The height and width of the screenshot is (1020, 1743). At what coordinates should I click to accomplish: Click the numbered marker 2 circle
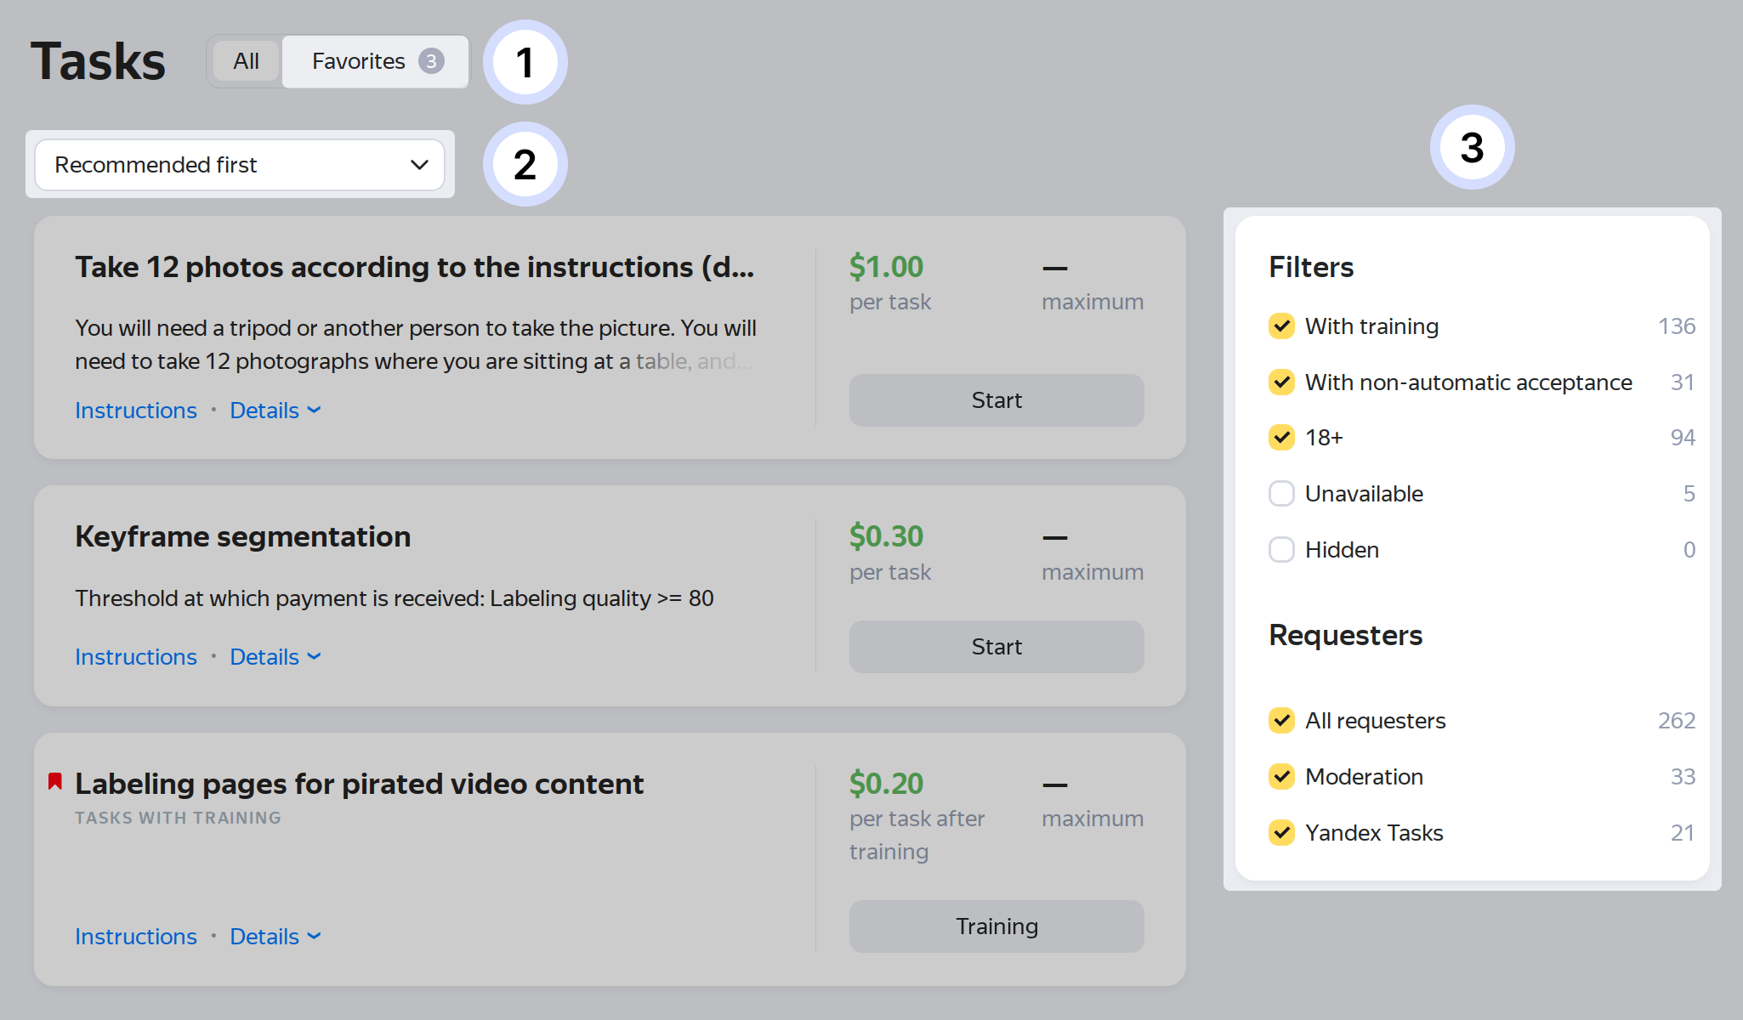click(525, 164)
